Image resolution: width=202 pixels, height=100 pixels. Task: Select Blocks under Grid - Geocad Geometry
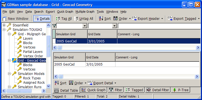coord(28,65)
